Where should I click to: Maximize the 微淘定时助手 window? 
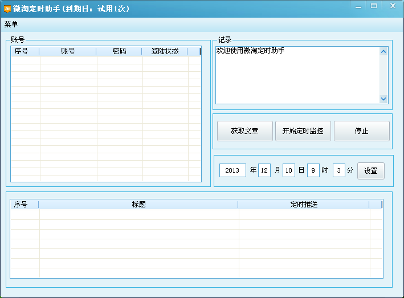[374, 6]
